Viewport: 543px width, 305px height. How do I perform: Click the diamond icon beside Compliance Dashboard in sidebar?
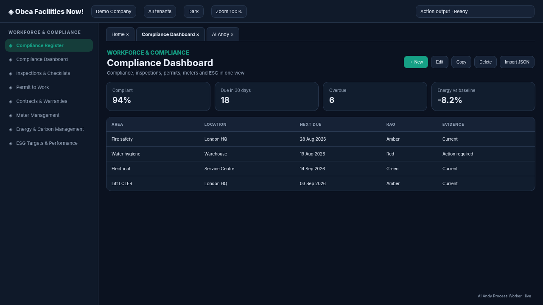[x=11, y=59]
